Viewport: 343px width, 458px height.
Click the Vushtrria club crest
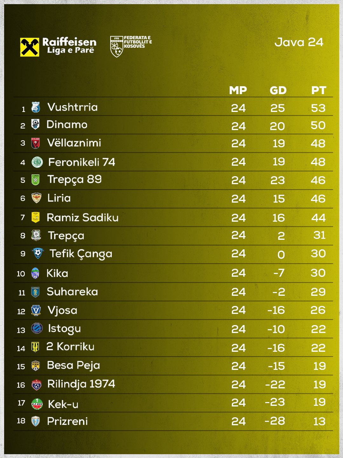coord(36,107)
